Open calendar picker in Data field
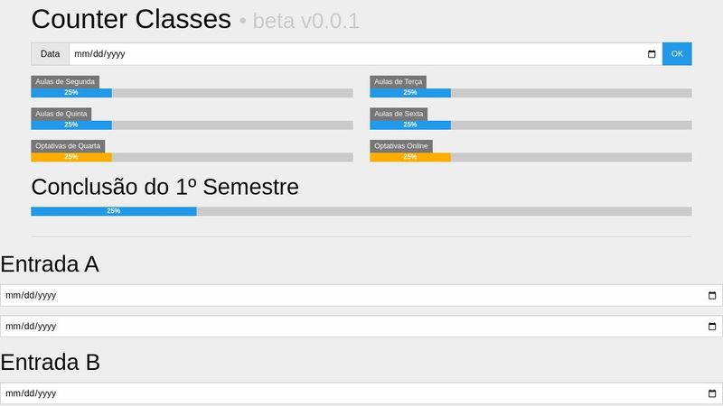 653,54
